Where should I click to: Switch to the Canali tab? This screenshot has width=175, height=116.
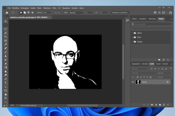158,64
